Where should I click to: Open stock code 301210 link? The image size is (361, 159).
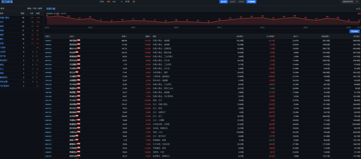pyautogui.click(x=48, y=80)
